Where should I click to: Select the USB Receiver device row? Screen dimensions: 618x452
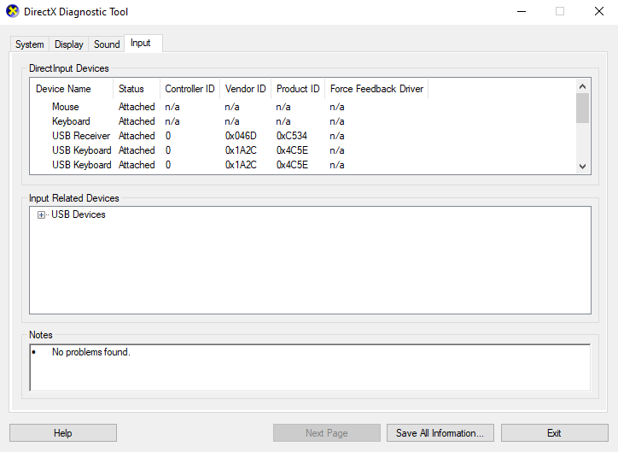(81, 136)
